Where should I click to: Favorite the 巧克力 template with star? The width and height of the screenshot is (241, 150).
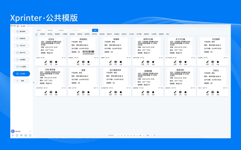click(x=218, y=92)
